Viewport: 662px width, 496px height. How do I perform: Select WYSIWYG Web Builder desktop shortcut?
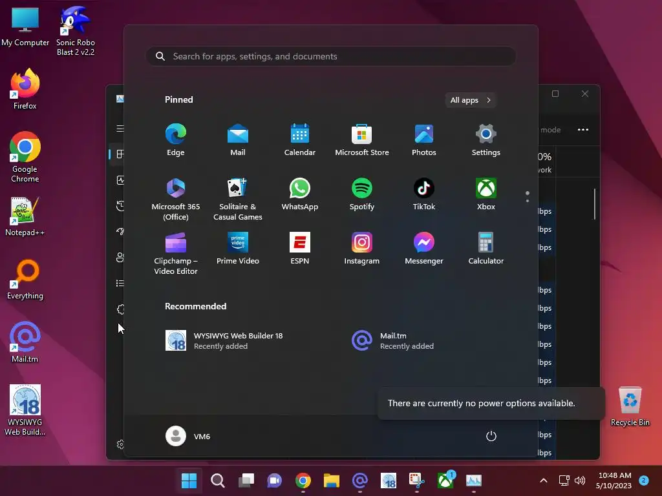pos(25,410)
